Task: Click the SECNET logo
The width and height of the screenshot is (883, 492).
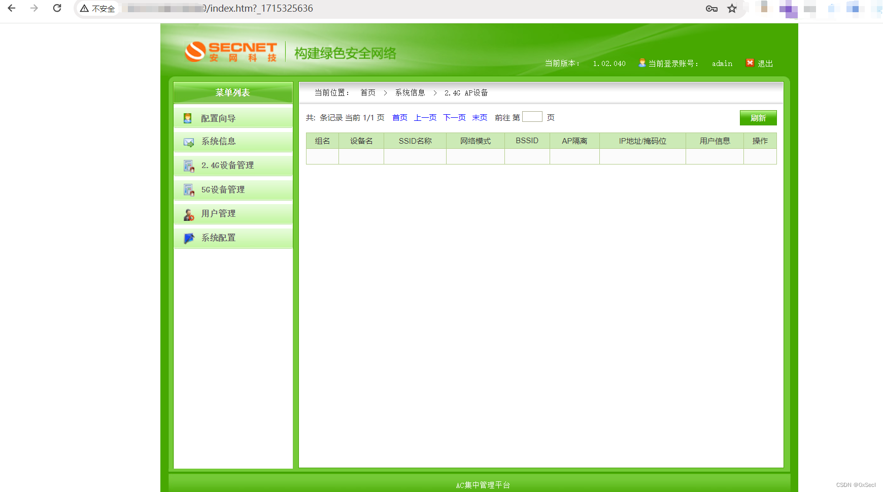Action: point(231,52)
